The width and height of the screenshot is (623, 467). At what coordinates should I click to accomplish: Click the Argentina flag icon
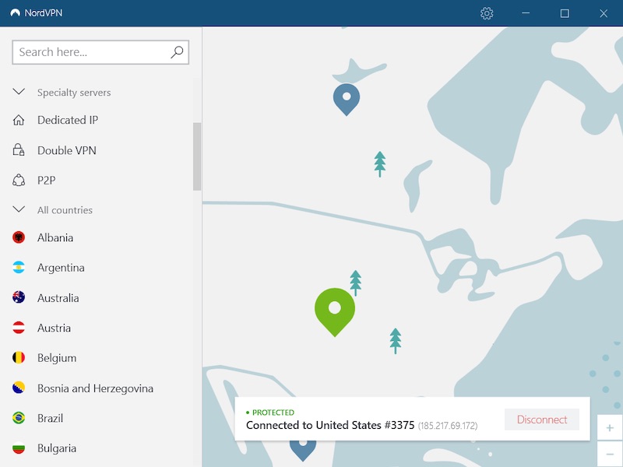[19, 268]
